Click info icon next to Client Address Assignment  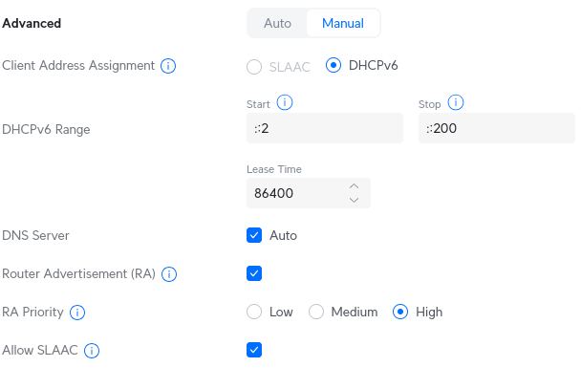coord(168,66)
